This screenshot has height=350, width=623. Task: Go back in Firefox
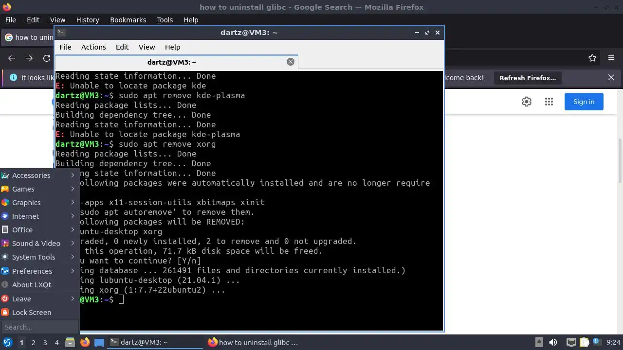click(x=12, y=58)
